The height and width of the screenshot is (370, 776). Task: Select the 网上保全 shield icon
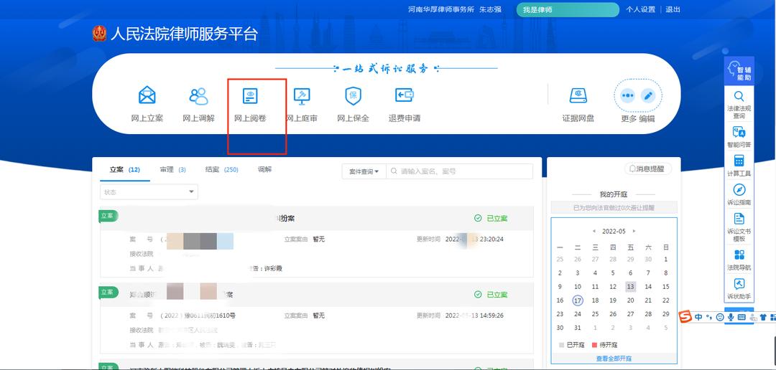click(353, 95)
